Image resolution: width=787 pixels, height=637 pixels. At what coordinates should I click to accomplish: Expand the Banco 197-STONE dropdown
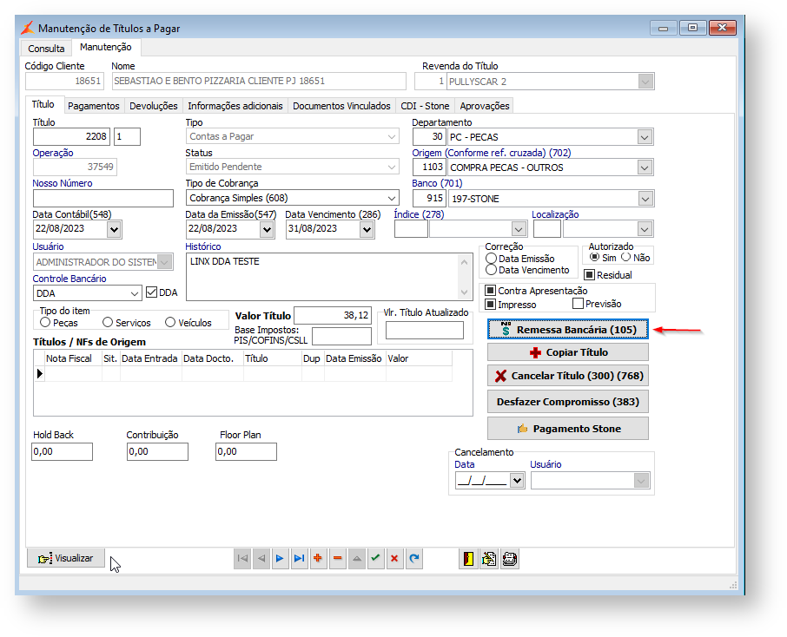pos(645,199)
